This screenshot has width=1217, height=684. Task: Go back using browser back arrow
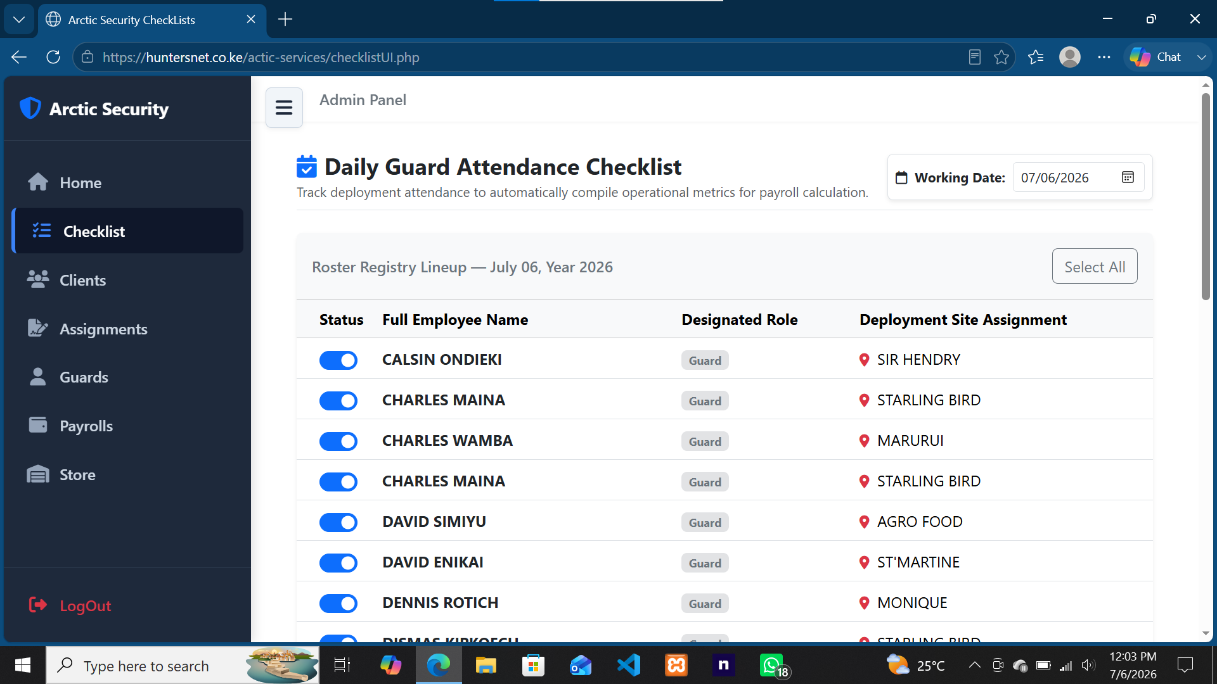19,57
